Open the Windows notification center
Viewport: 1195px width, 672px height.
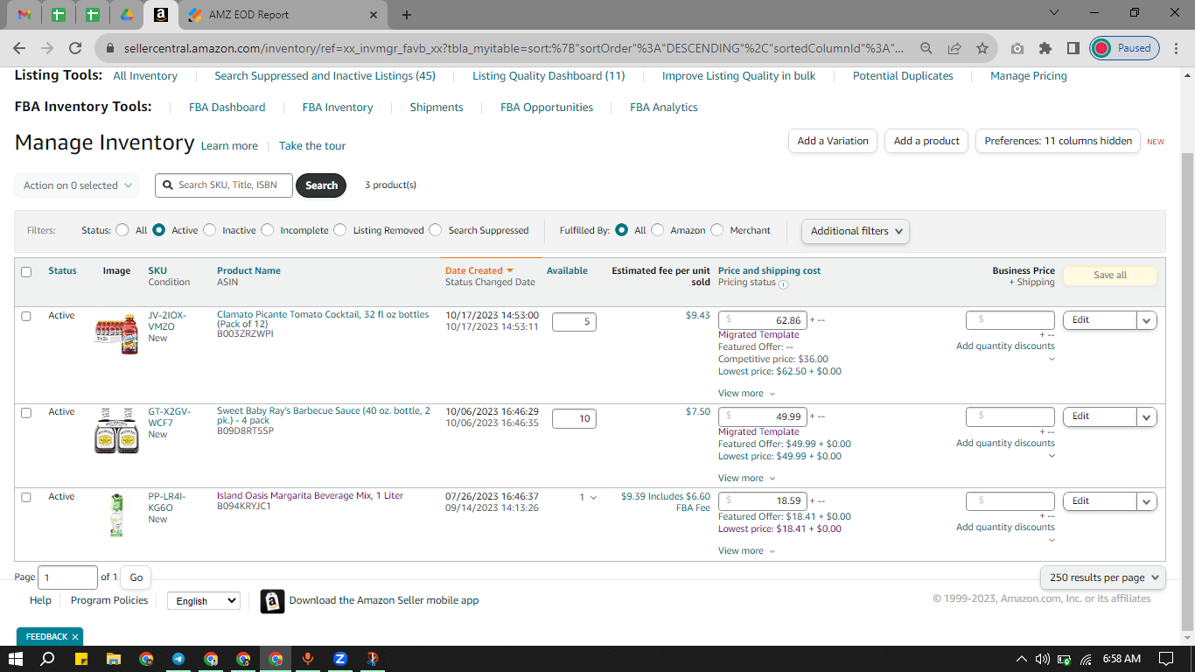(1165, 659)
